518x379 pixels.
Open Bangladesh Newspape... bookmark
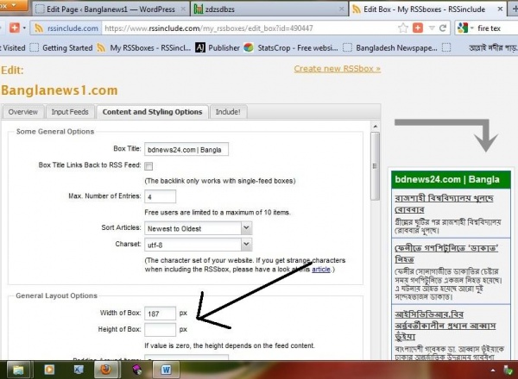[390, 47]
